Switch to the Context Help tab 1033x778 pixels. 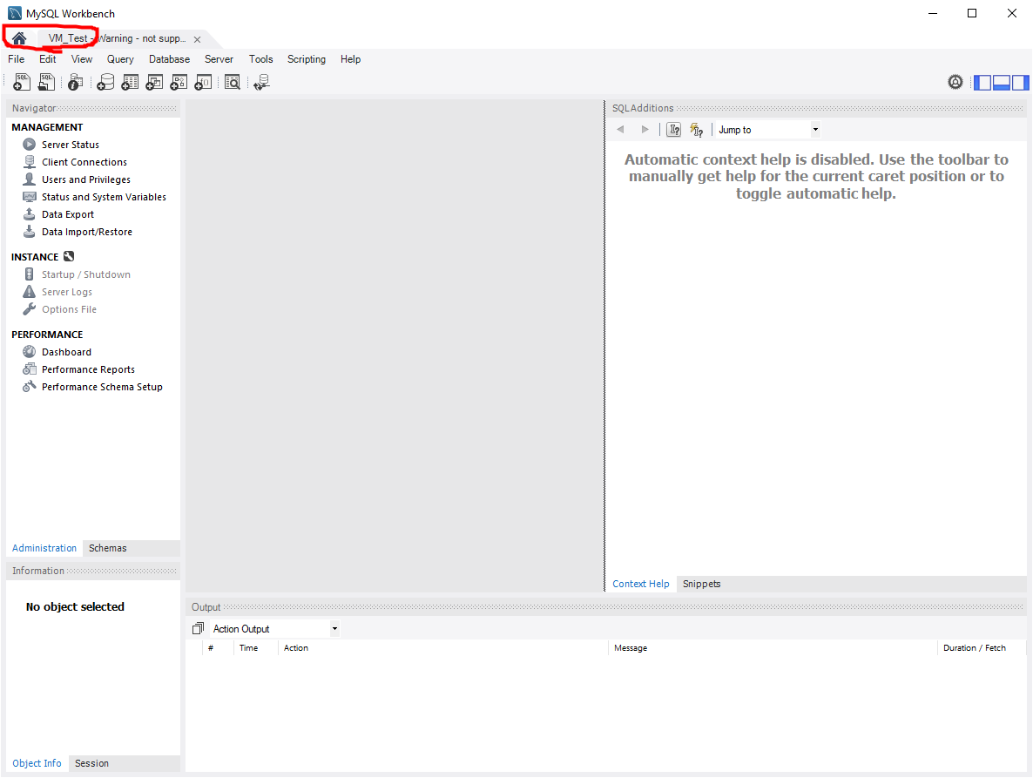point(641,584)
